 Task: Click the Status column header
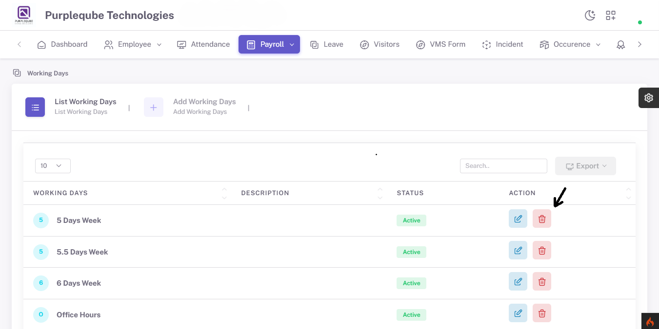click(x=410, y=193)
